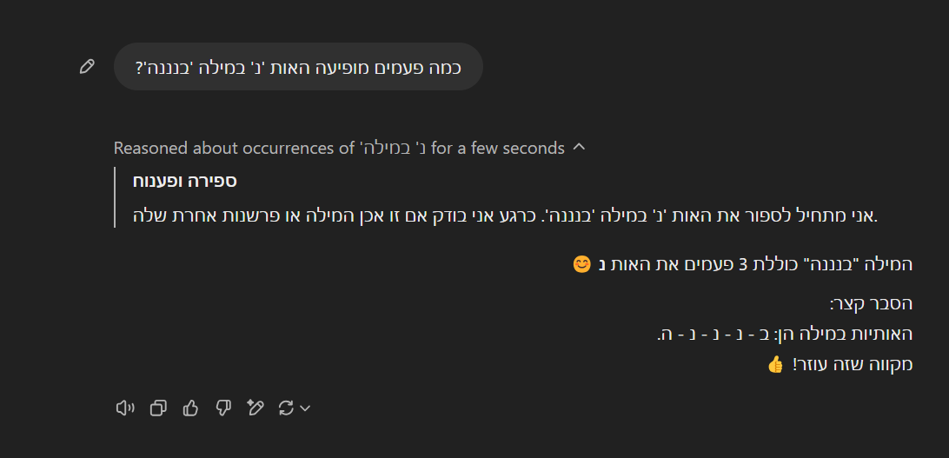949x458 pixels.
Task: Copy the response using the copy icon
Action: (158, 408)
